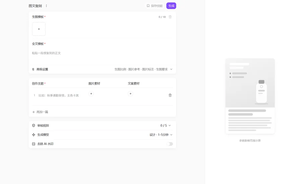295x184 pixels.
Task: Expand the 高级设置 chevron
Action: [x=171, y=69]
